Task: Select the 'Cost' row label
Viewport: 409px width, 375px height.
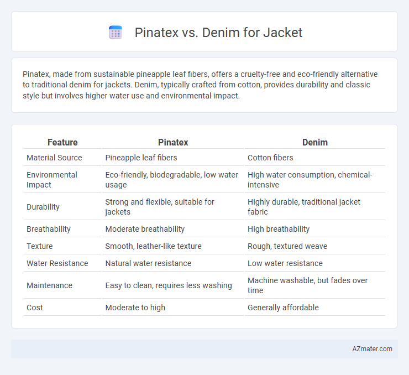Action: click(x=35, y=308)
